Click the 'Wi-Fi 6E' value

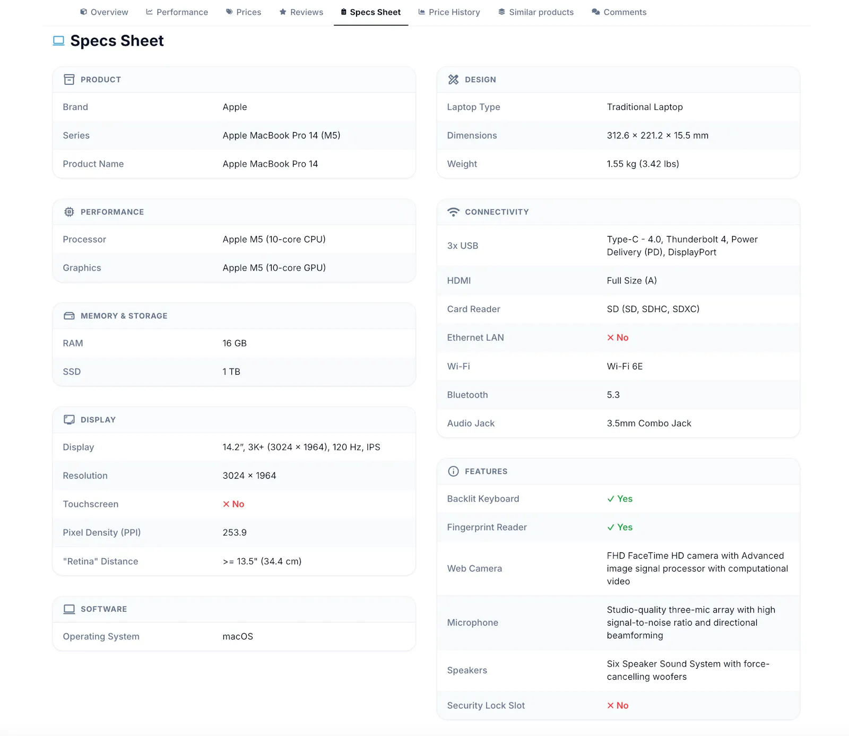625,366
